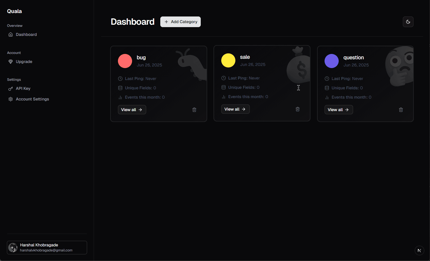Click the red bug color circle

[x=125, y=61]
